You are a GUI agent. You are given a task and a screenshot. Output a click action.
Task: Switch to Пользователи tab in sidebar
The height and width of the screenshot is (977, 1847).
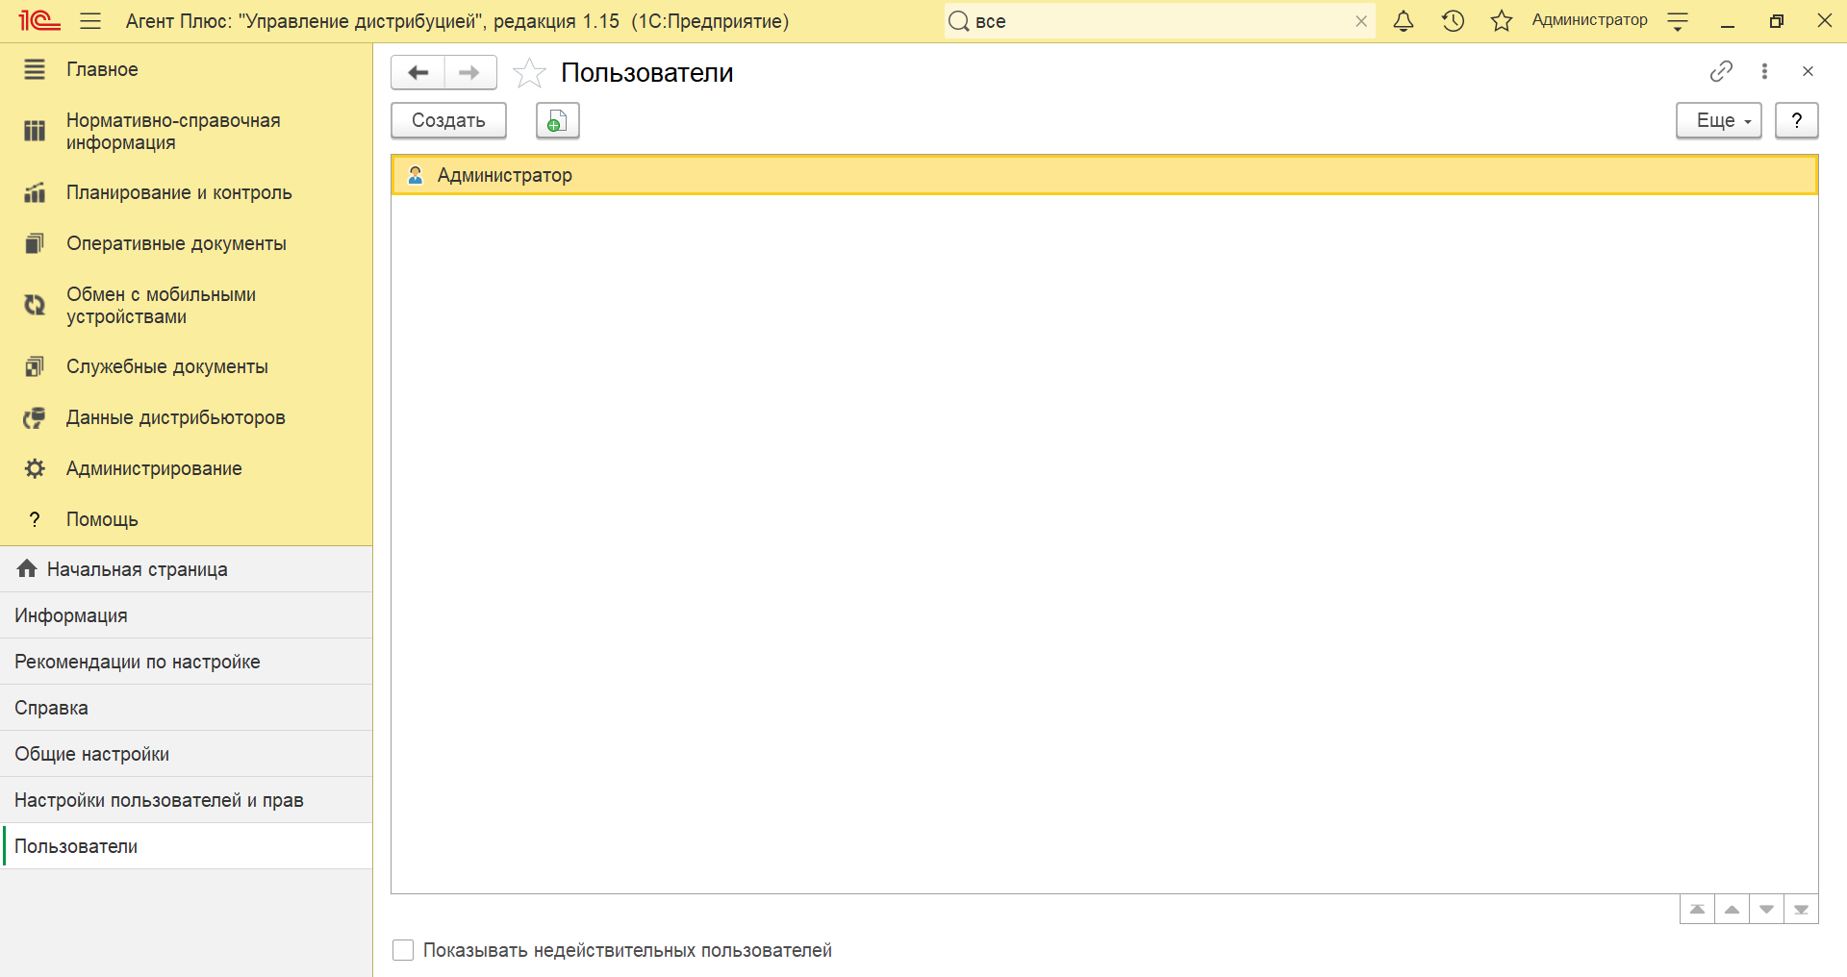point(186,846)
